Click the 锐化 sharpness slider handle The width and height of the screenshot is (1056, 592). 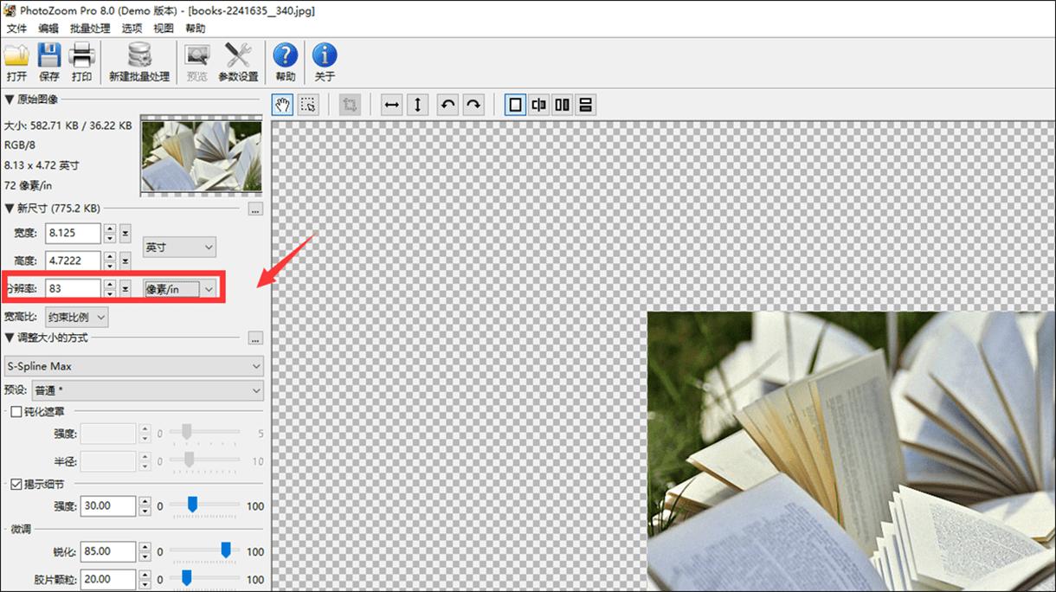pyautogui.click(x=226, y=550)
